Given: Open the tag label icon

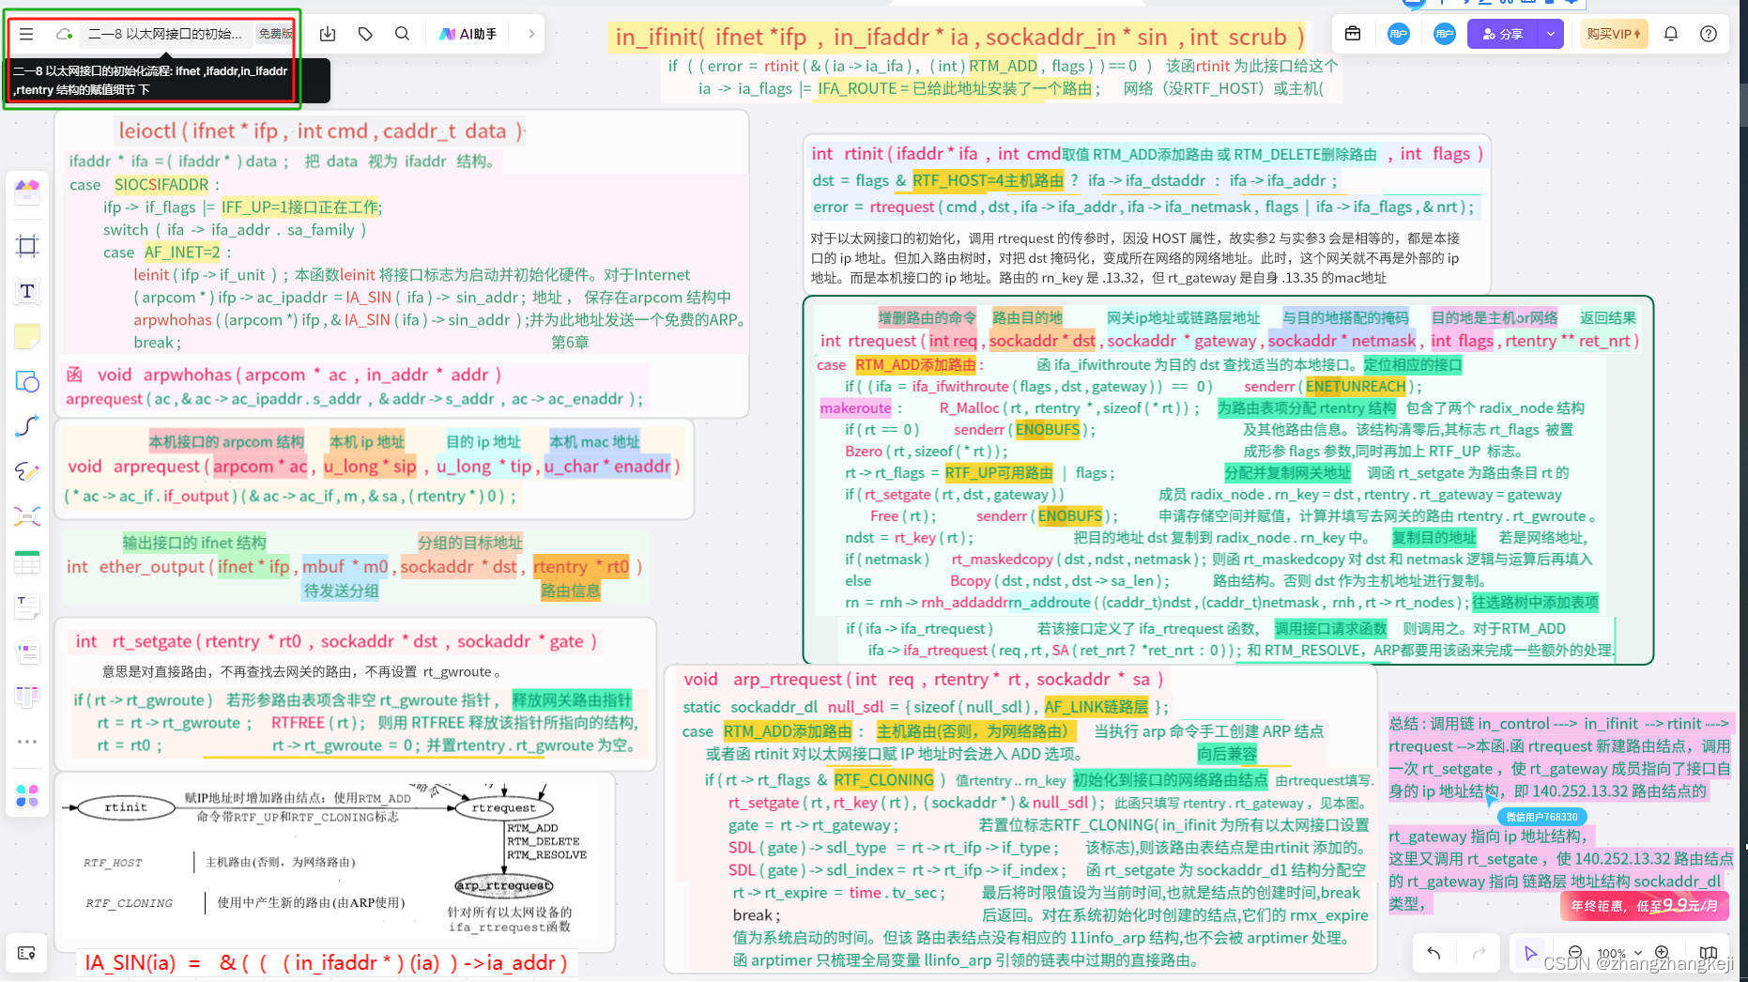Looking at the screenshot, I should tap(365, 34).
